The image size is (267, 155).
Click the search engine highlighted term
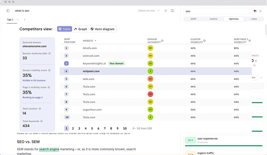[x=49, y=149]
